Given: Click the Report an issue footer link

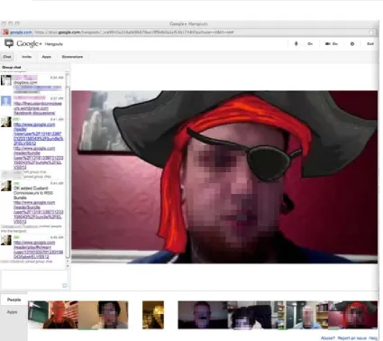Looking at the screenshot, I should click(x=351, y=338).
